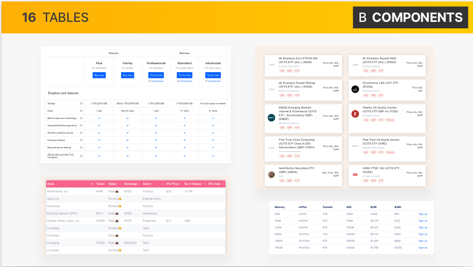The image size is (473, 267).
Task: Open First Trust Cloud Computing ETF card
Action: coord(304,149)
